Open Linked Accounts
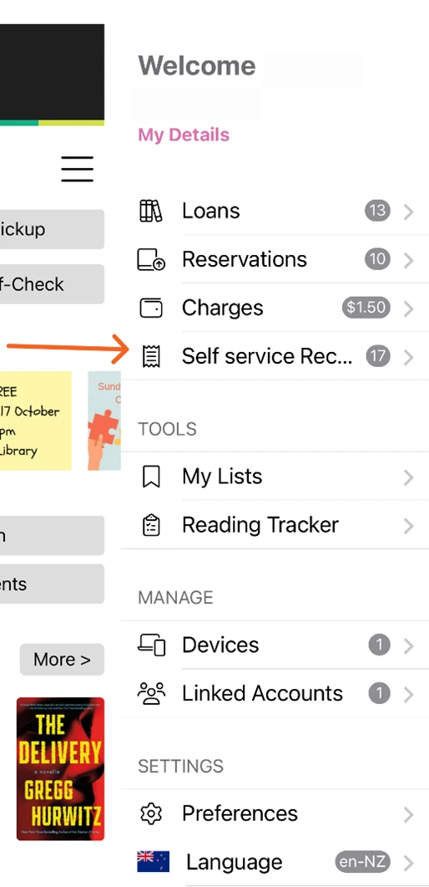This screenshot has height=887, width=429. (275, 694)
